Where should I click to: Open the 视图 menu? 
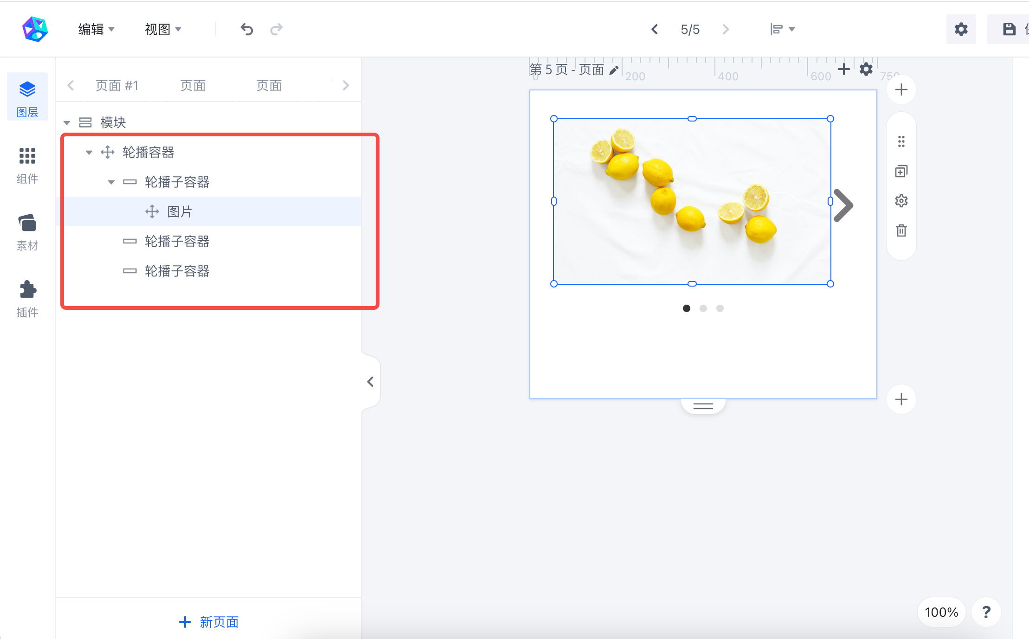pos(163,29)
